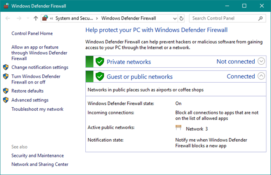
Task: Open Restore defaults
Action: (x=28, y=91)
